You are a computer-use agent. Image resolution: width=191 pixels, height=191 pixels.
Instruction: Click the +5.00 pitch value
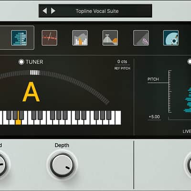[154, 117]
